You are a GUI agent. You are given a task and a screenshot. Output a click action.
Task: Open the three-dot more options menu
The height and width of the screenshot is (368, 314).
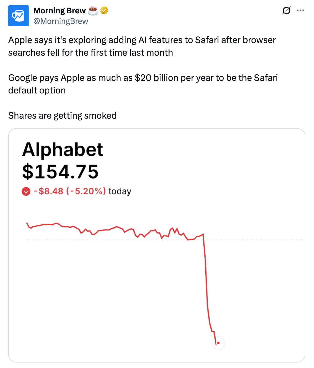[x=300, y=10]
